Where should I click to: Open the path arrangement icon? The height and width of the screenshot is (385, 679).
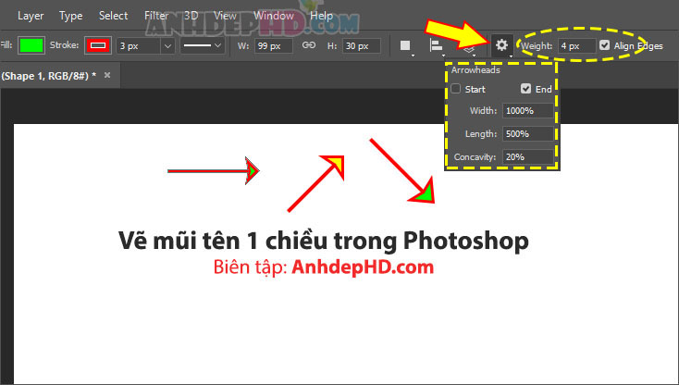pyautogui.click(x=468, y=50)
